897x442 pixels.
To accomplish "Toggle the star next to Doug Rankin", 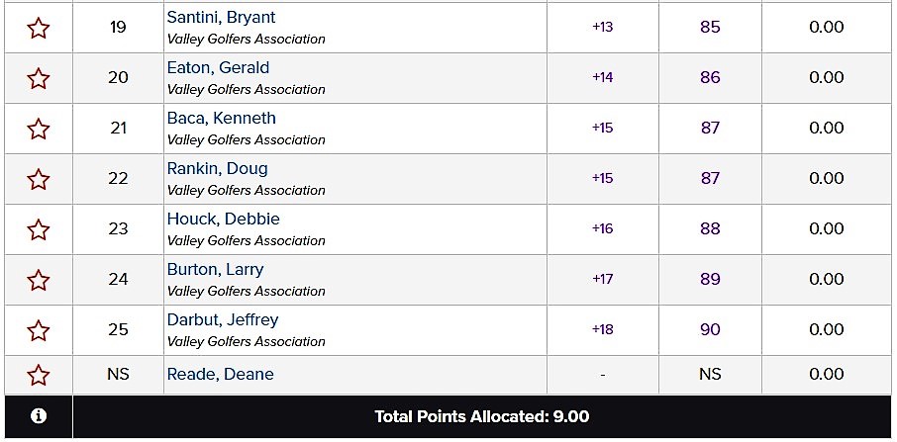I will point(39,179).
